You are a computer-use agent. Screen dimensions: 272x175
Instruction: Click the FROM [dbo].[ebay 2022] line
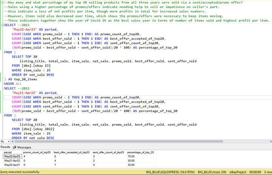tap(33, 129)
